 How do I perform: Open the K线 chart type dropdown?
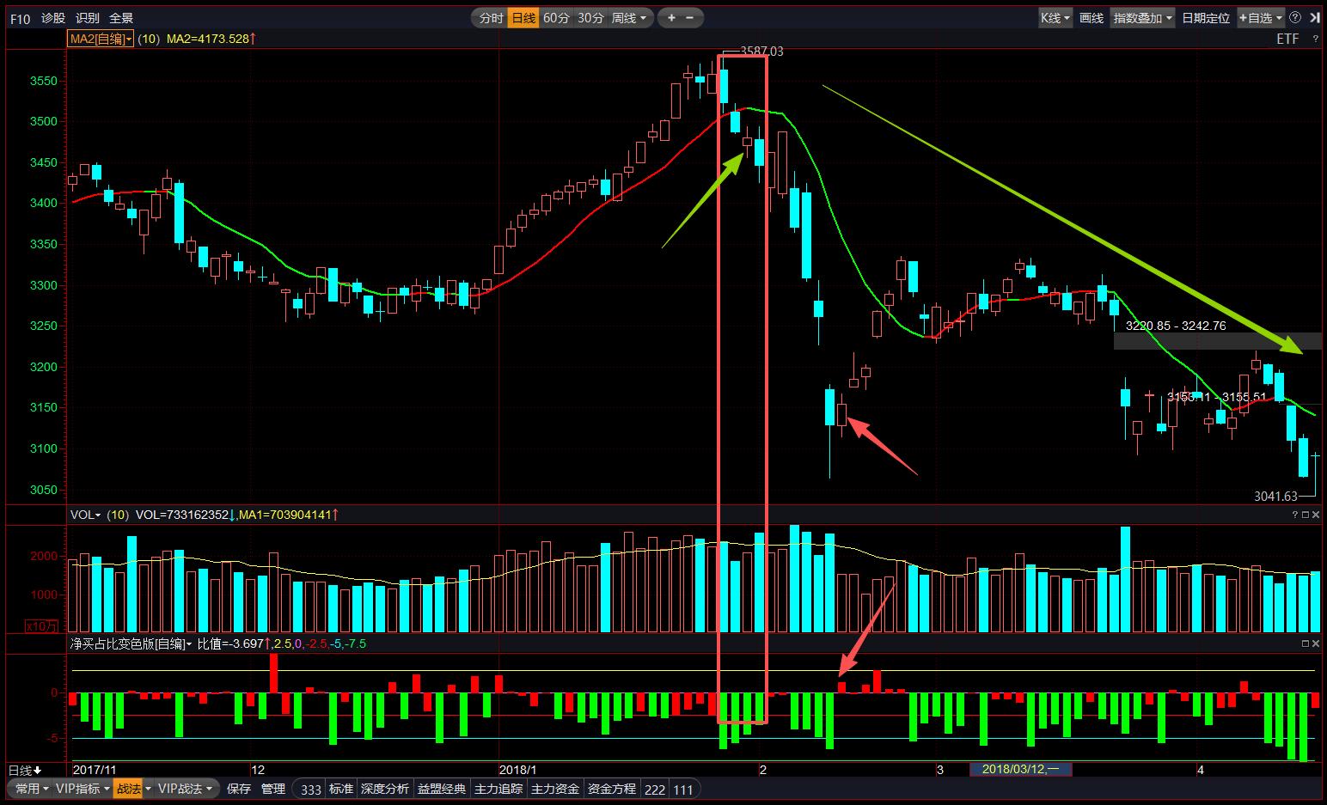click(x=1055, y=18)
